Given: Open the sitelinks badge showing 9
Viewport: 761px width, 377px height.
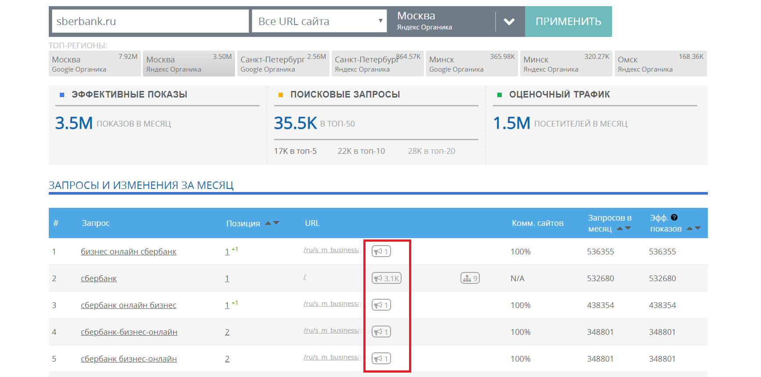Looking at the screenshot, I should tap(470, 278).
